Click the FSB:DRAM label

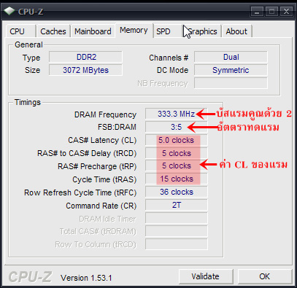coord(117,127)
